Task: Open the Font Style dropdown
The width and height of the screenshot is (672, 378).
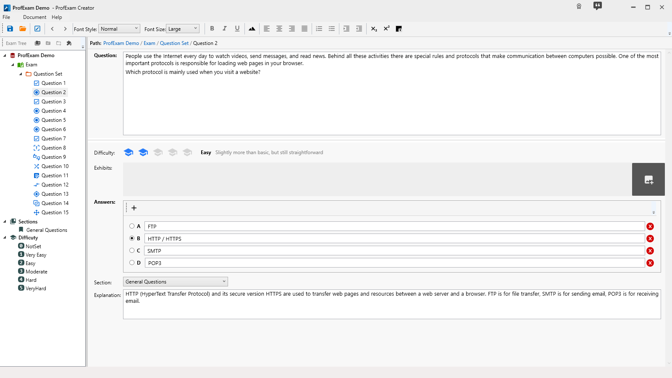Action: pyautogui.click(x=119, y=29)
